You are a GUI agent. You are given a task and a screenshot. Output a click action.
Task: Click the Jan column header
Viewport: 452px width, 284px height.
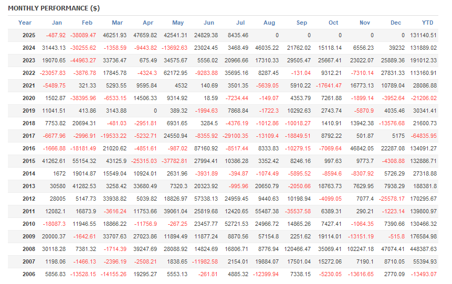[x=57, y=23]
